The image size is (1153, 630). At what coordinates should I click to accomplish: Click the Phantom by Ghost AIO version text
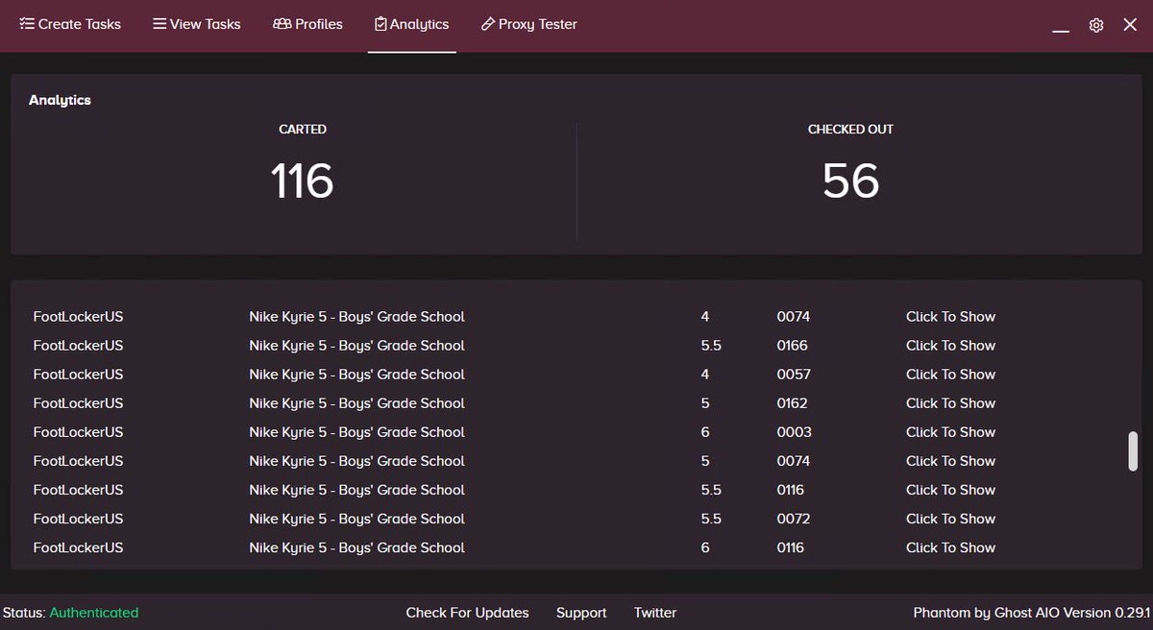[1031, 613]
